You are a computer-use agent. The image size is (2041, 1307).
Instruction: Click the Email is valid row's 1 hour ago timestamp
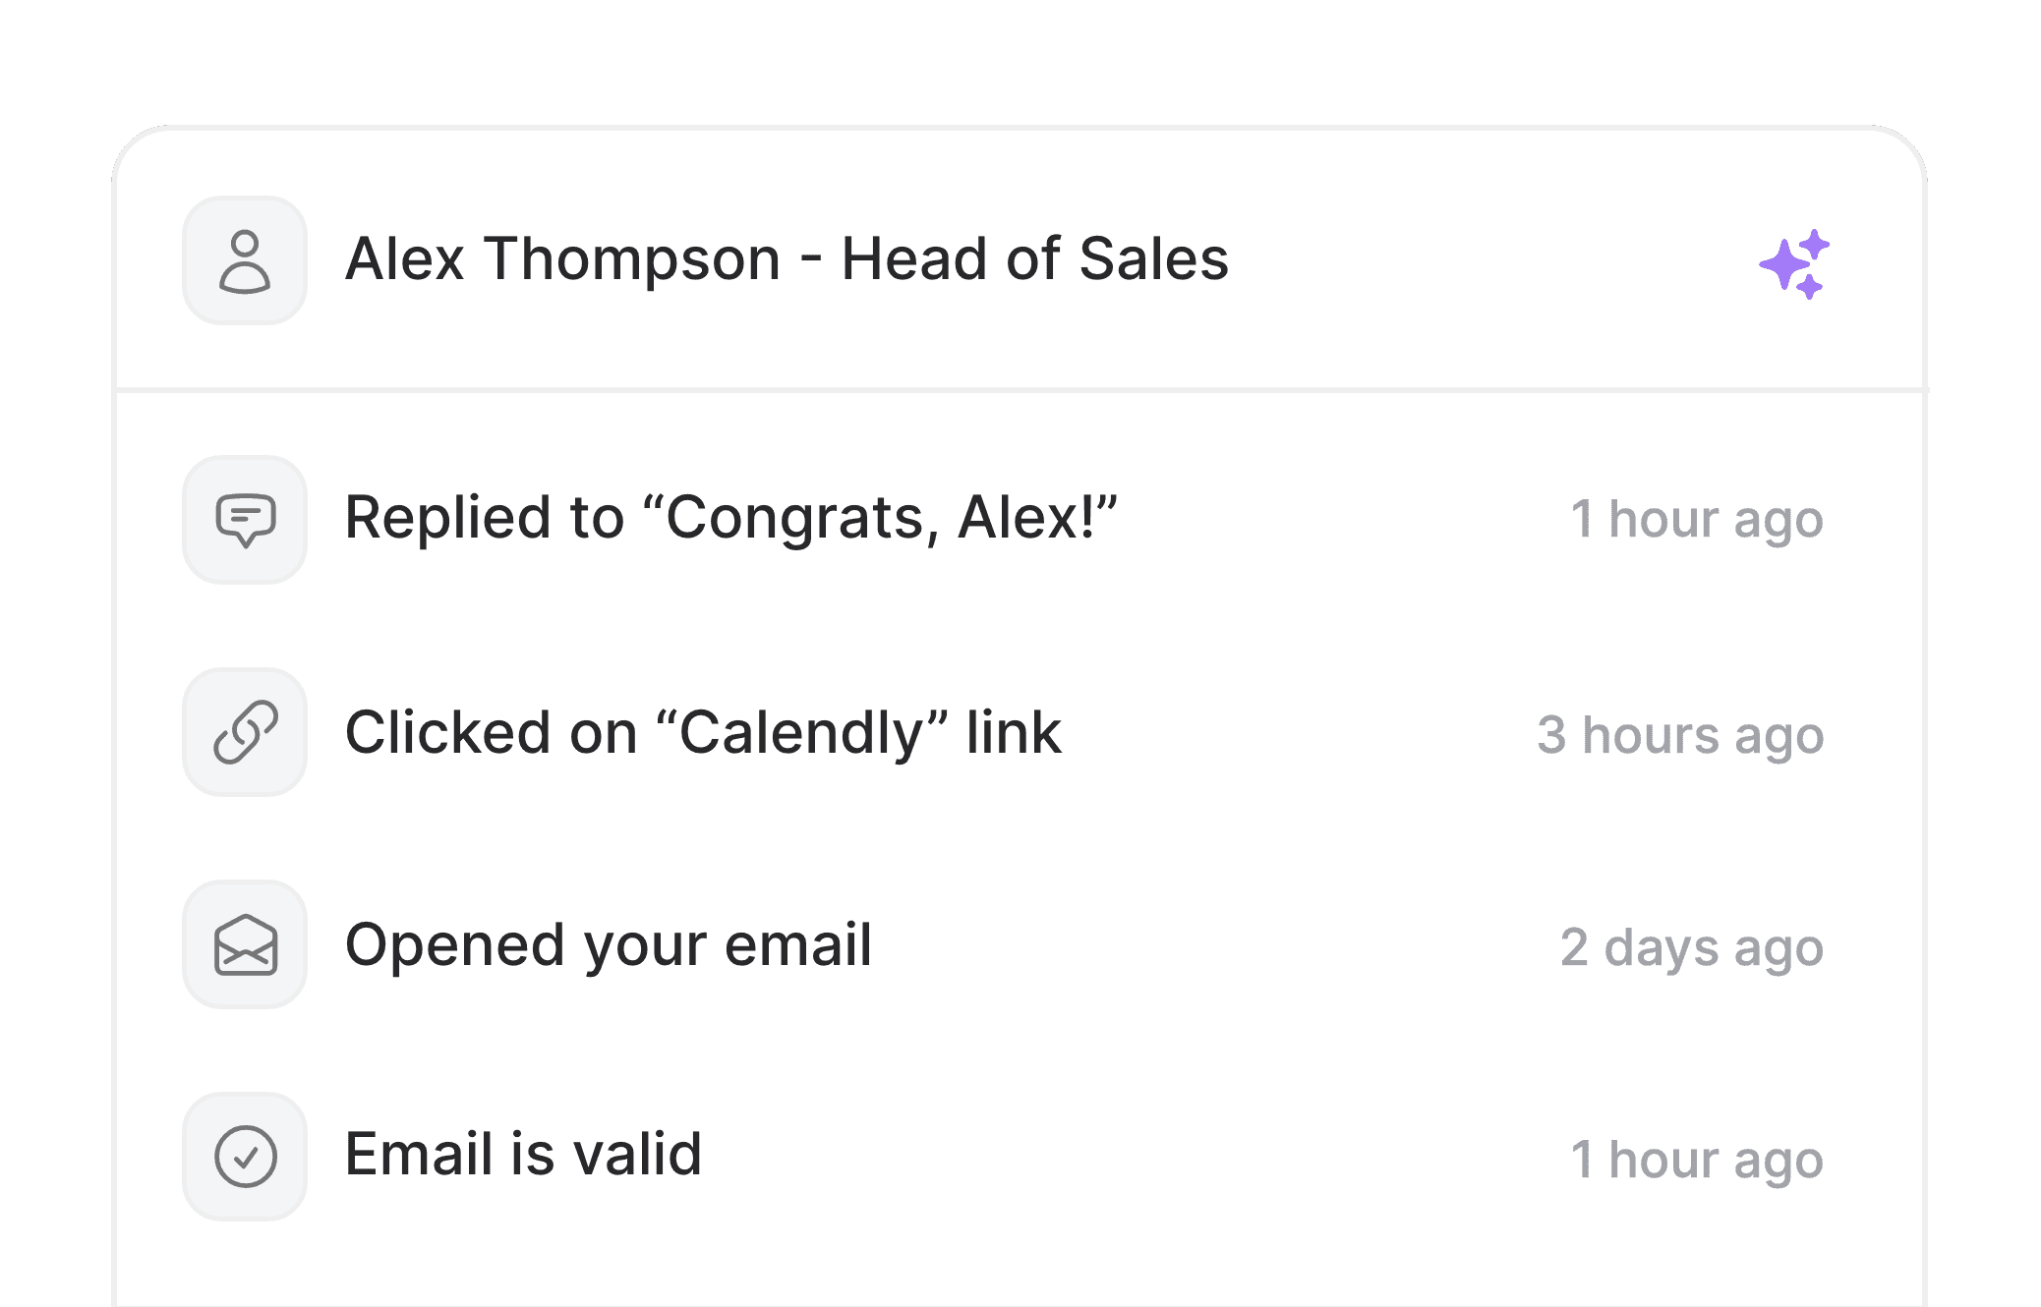1696,1161
